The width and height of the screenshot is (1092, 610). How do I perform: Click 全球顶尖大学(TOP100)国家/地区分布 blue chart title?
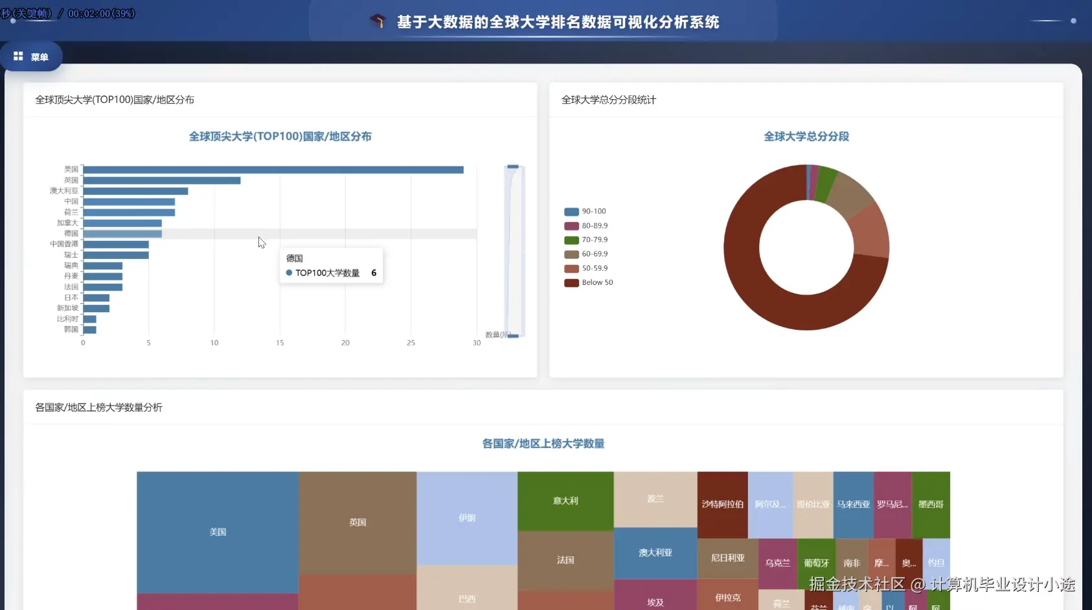(280, 137)
